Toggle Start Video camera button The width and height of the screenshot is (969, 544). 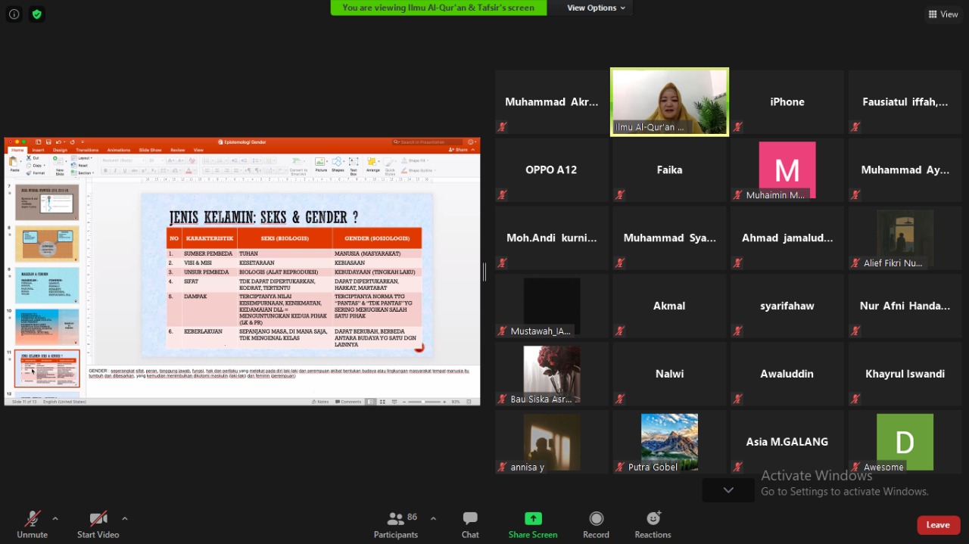(98, 519)
